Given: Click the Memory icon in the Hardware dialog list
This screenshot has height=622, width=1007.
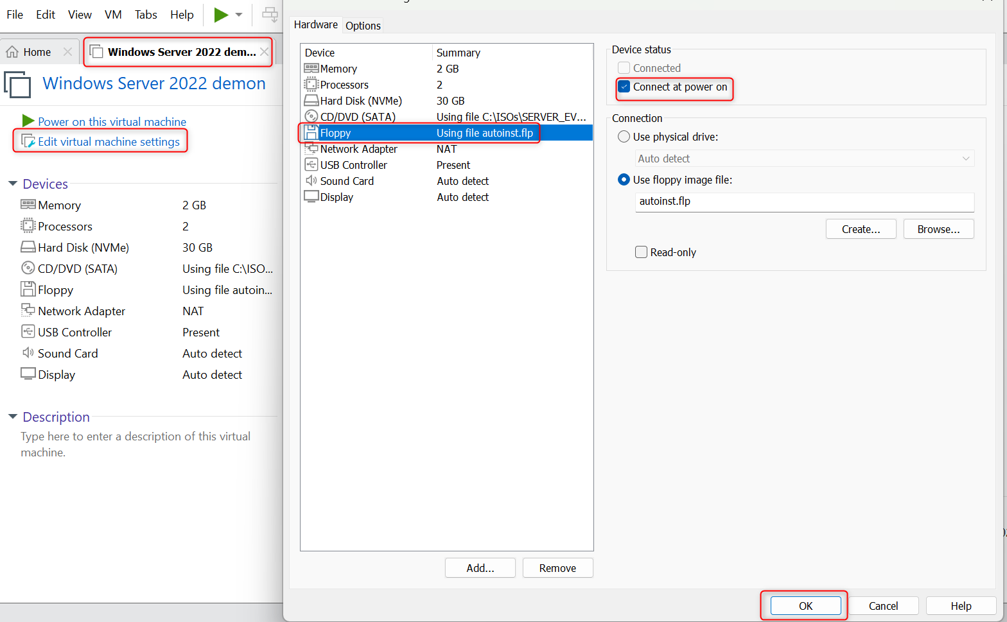Looking at the screenshot, I should click(x=311, y=68).
